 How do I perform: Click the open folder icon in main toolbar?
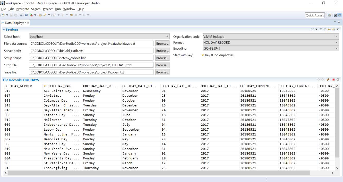[x=40, y=15]
